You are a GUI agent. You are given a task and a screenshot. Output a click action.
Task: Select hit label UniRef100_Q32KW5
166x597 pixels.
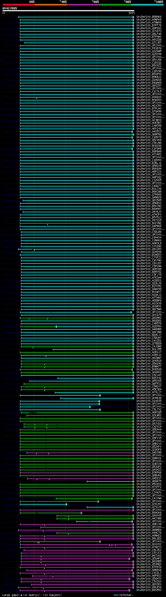pos(149,51)
